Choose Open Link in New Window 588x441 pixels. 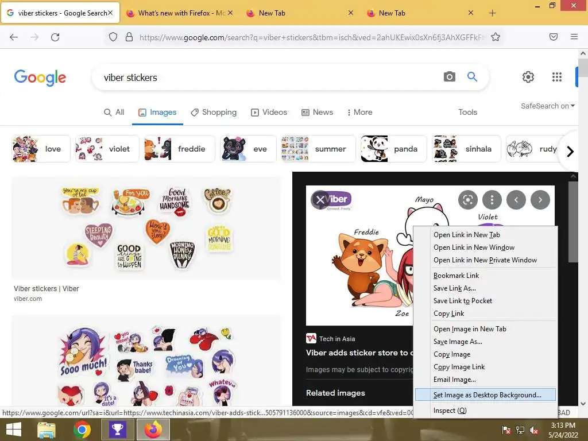click(485, 247)
